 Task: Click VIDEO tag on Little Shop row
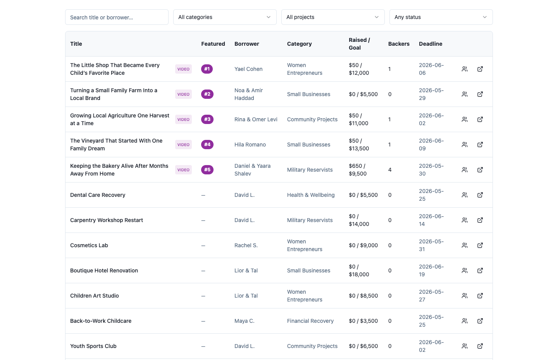click(183, 69)
